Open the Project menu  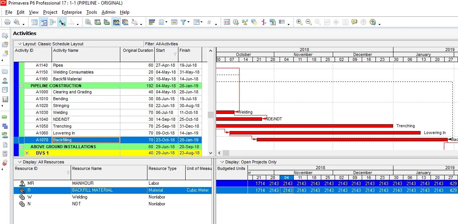(50, 12)
